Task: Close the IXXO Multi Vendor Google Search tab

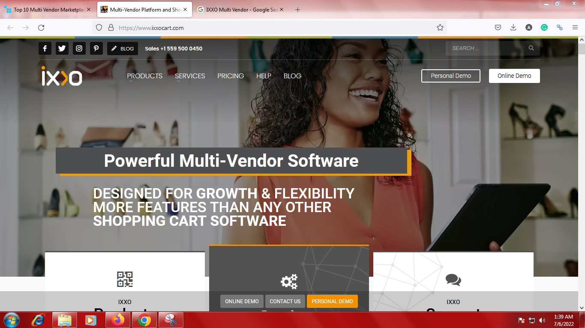Action: coord(281,9)
